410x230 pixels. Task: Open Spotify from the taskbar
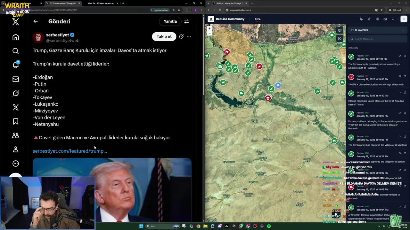pyautogui.click(x=269, y=226)
